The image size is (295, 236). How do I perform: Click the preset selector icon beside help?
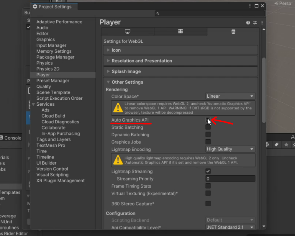(x=255, y=22)
